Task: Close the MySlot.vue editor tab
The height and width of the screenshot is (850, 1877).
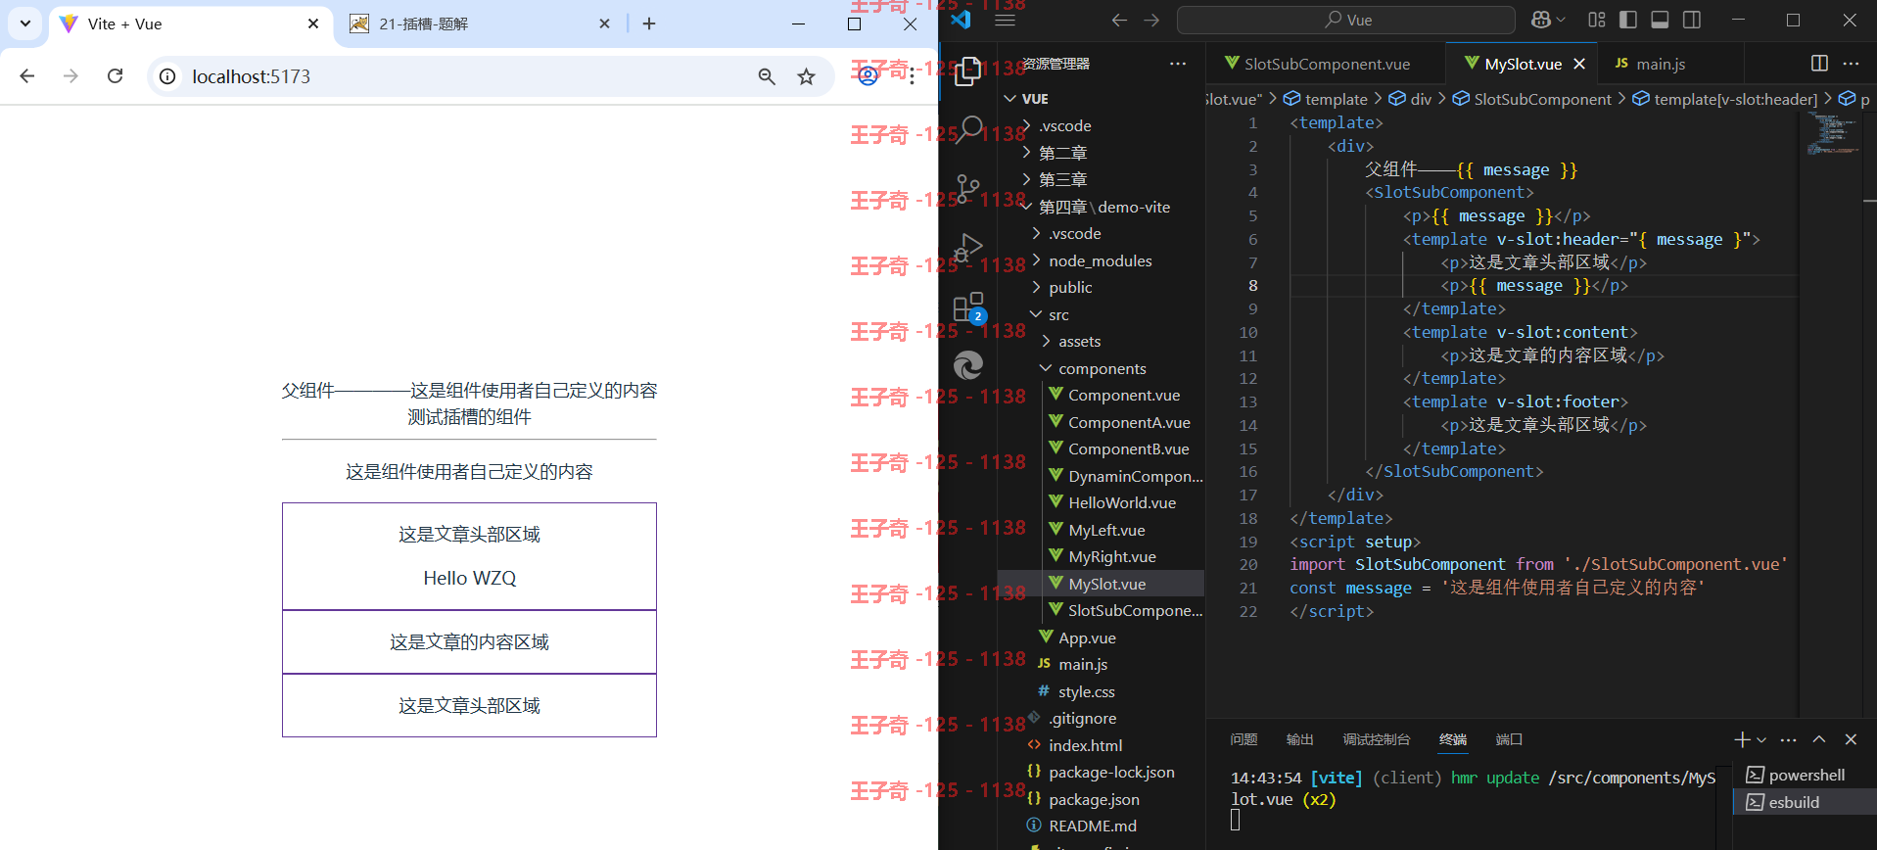Action: tap(1579, 64)
